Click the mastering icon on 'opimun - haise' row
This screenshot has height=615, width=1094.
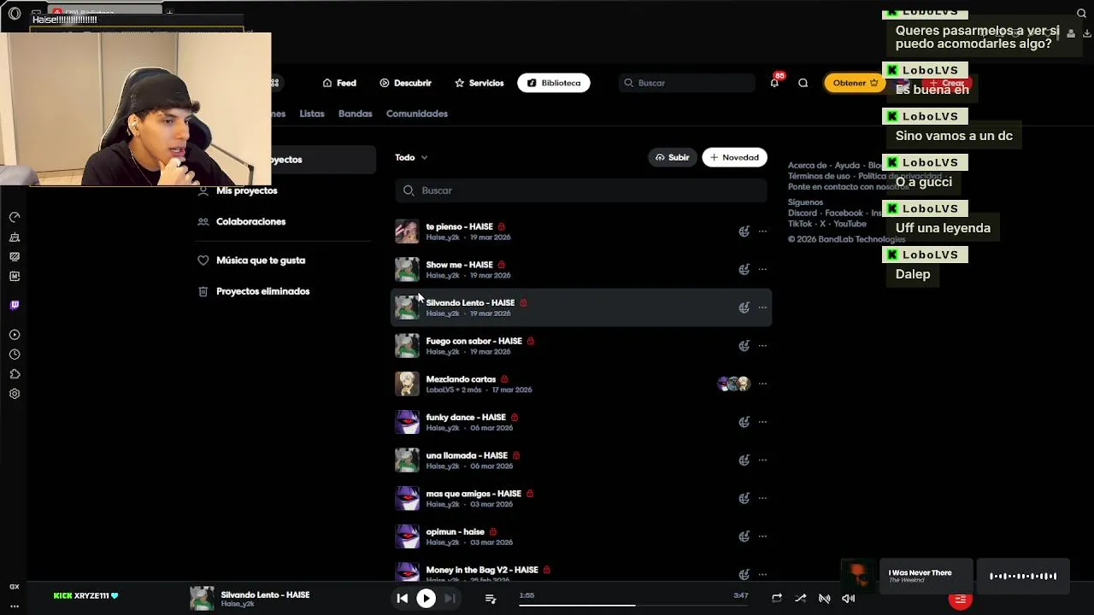pyautogui.click(x=744, y=536)
